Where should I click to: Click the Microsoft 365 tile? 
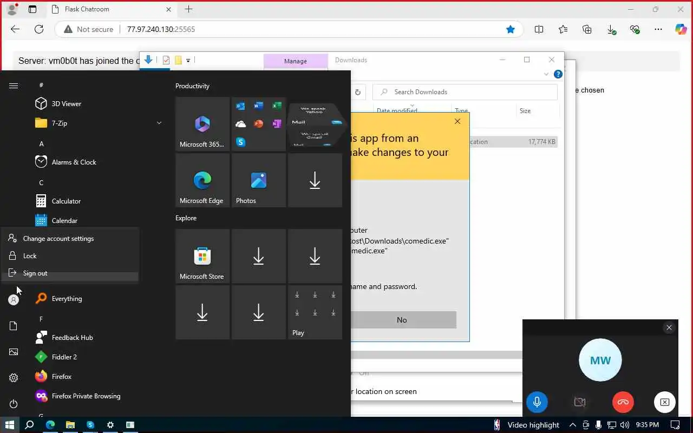tap(202, 124)
